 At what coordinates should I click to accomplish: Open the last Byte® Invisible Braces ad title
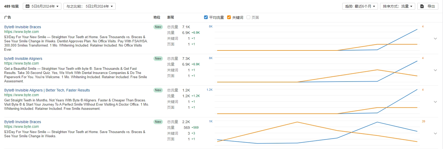click(23, 122)
